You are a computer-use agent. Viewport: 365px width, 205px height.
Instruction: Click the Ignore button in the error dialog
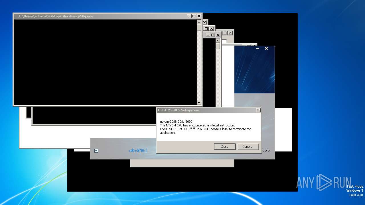point(248,147)
